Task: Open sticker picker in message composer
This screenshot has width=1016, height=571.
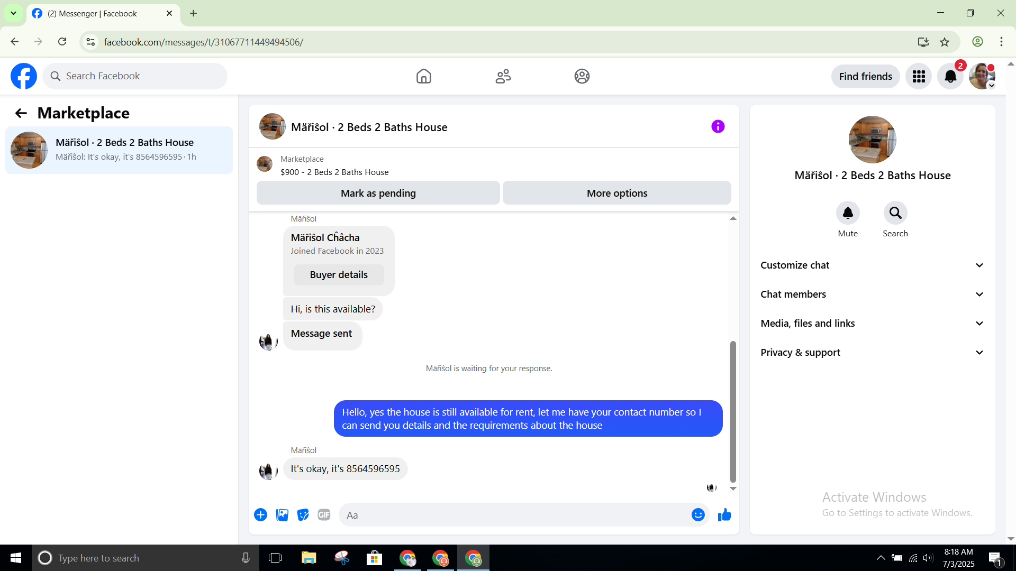Action: [303, 515]
